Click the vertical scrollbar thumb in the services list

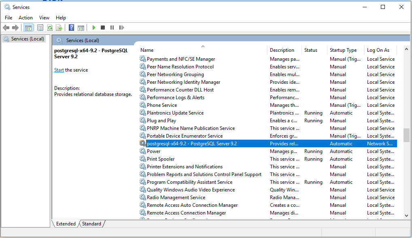point(406,135)
